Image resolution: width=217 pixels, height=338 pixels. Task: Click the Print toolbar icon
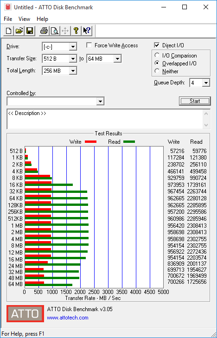click(x=44, y=31)
